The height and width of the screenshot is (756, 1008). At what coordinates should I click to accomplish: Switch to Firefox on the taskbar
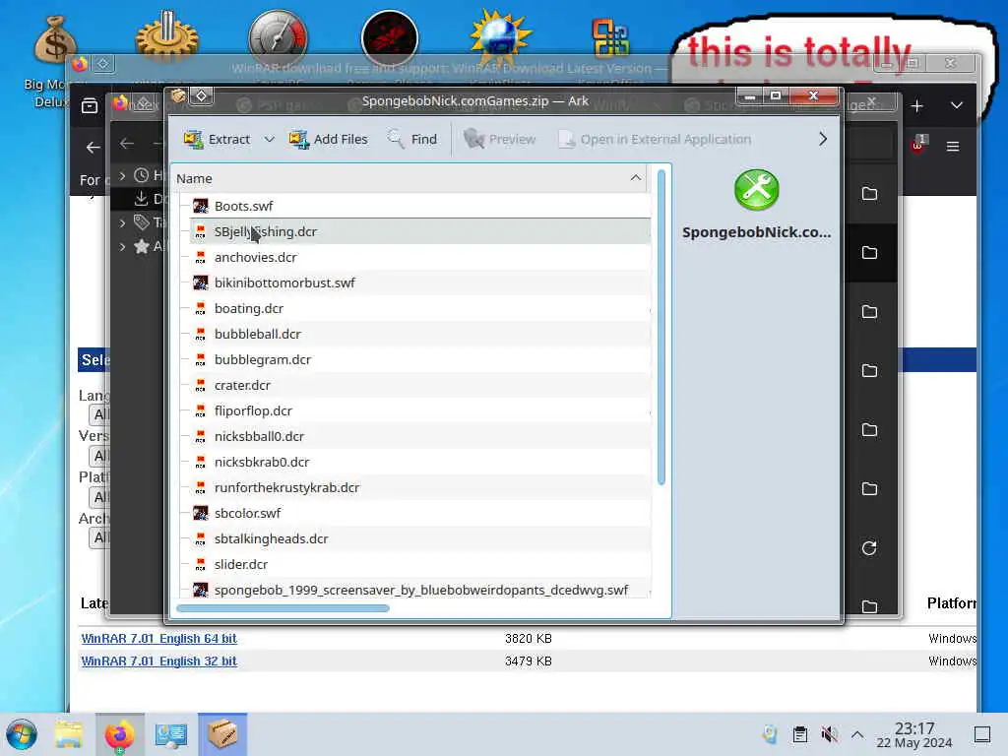point(119,734)
